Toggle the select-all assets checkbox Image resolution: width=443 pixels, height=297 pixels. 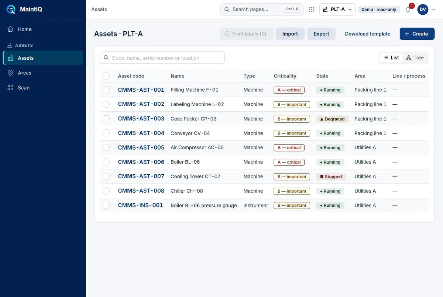106,76
